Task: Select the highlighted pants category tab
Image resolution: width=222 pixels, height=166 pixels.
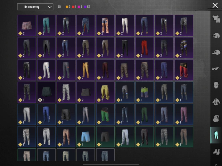Action: (x=215, y=135)
